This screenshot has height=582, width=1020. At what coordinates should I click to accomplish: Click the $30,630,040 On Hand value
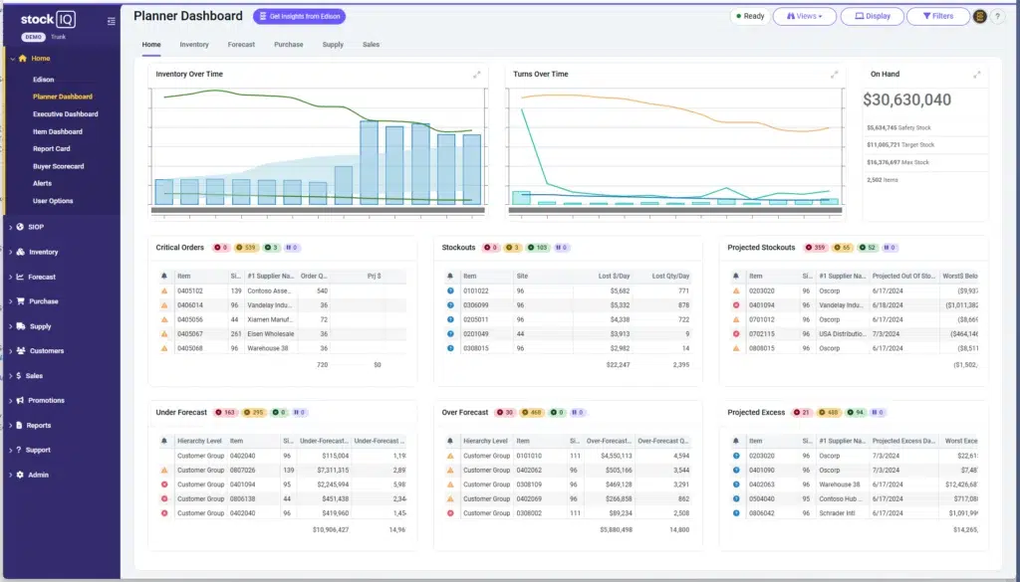pyautogui.click(x=906, y=100)
